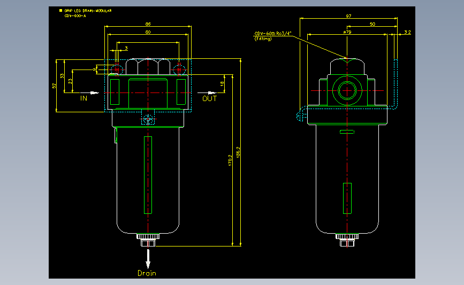Select the '32' dimension at far right

tap(407, 32)
